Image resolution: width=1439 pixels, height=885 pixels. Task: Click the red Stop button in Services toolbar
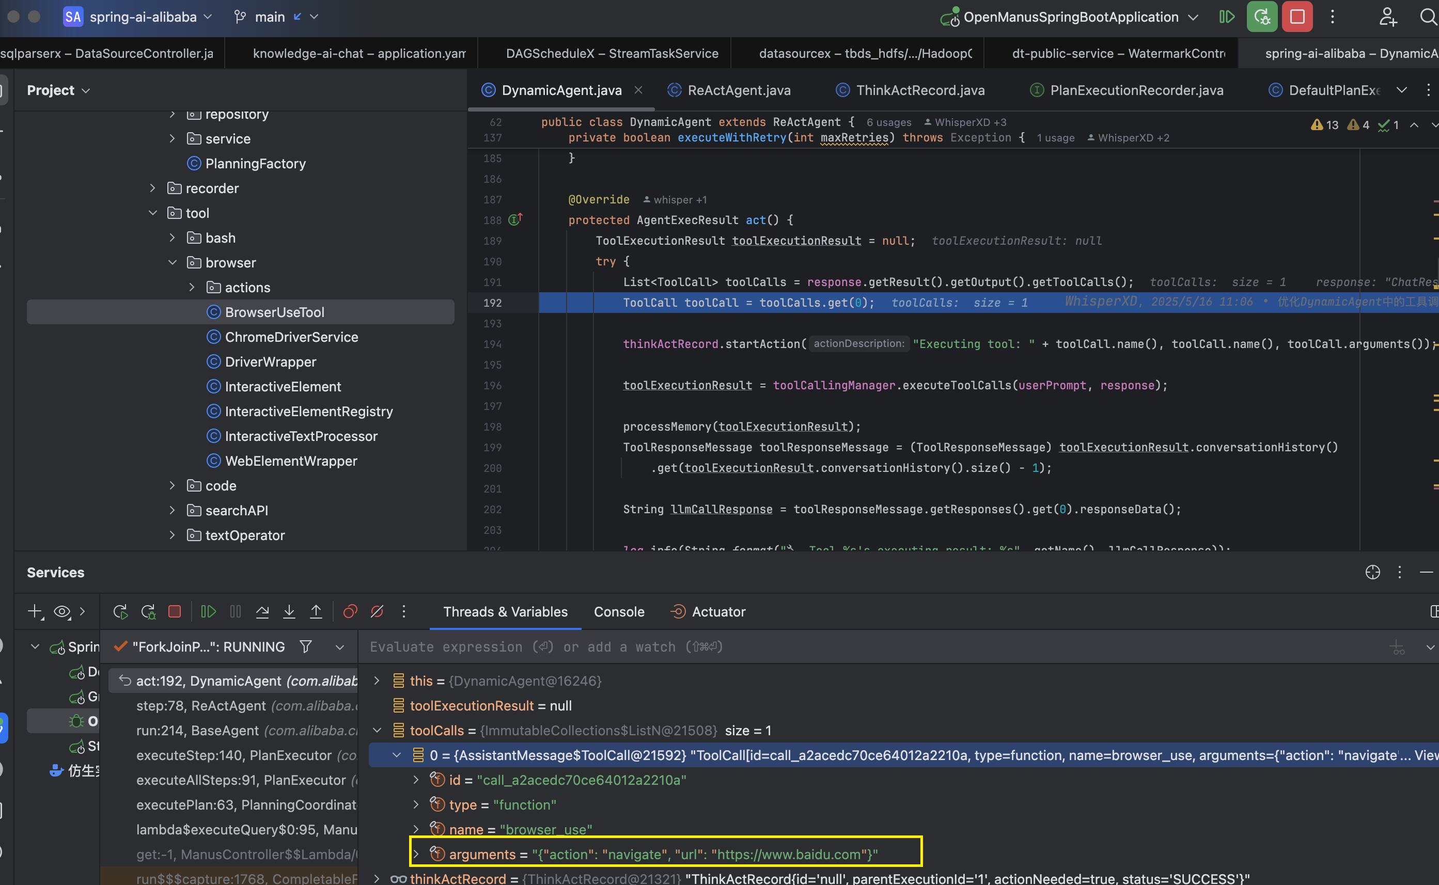175,612
